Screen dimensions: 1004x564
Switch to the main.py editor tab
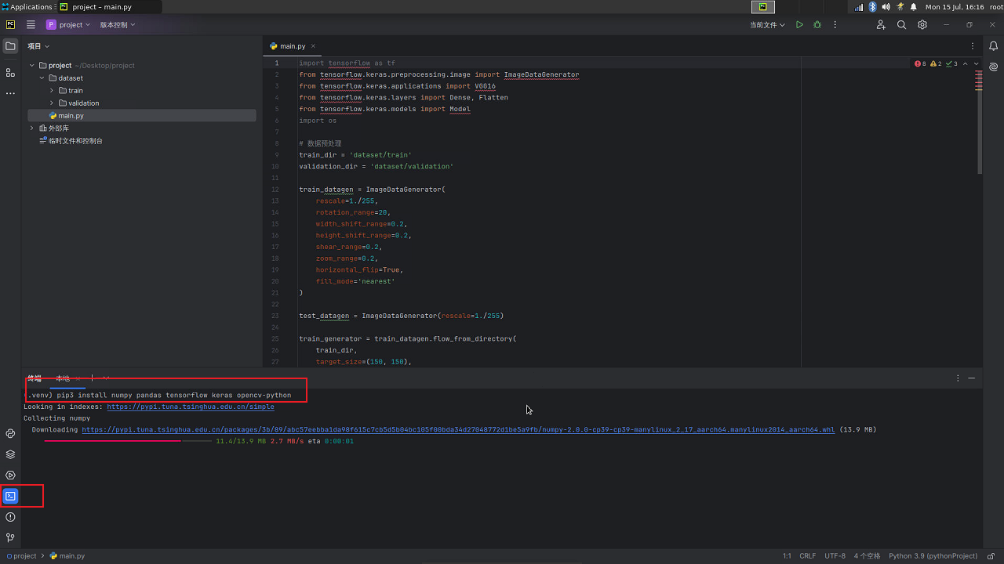tap(292, 46)
